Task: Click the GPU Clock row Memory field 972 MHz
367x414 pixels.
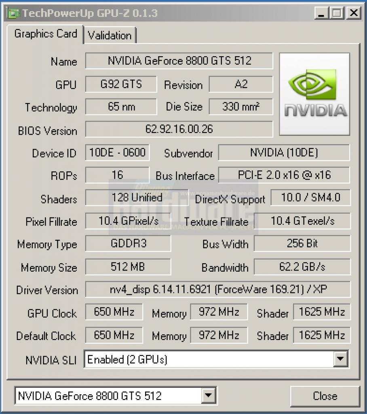Action: [x=219, y=312]
